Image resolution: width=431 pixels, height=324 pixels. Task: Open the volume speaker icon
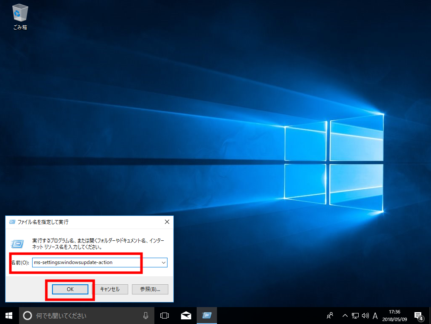coord(365,316)
